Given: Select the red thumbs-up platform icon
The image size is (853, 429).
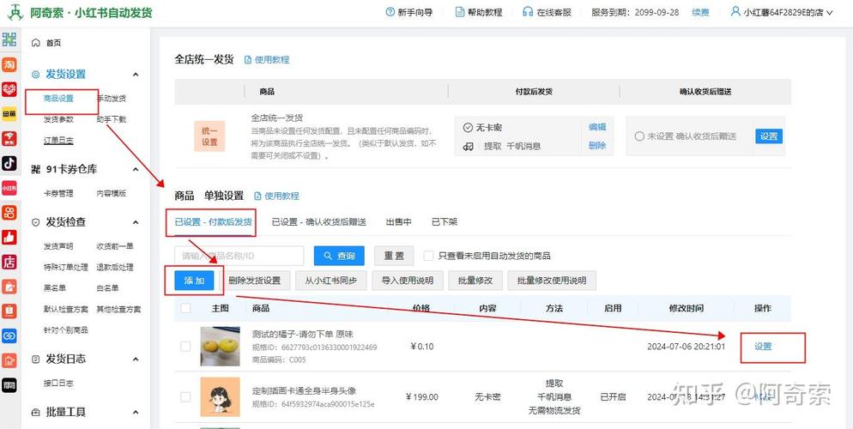Looking at the screenshot, I should [x=9, y=237].
